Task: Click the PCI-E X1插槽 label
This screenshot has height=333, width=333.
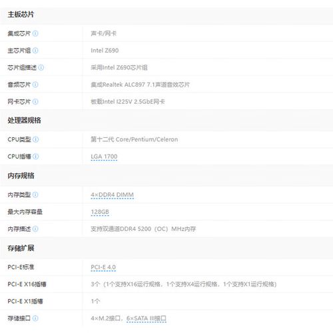Action: [x=25, y=301]
